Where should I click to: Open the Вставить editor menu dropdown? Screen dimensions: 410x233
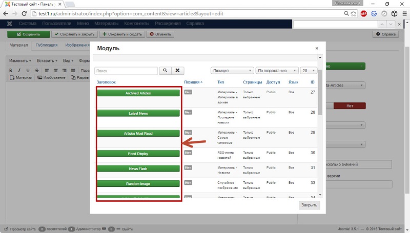(47, 60)
